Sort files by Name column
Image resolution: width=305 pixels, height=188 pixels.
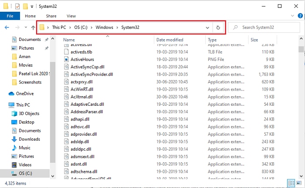click(69, 40)
